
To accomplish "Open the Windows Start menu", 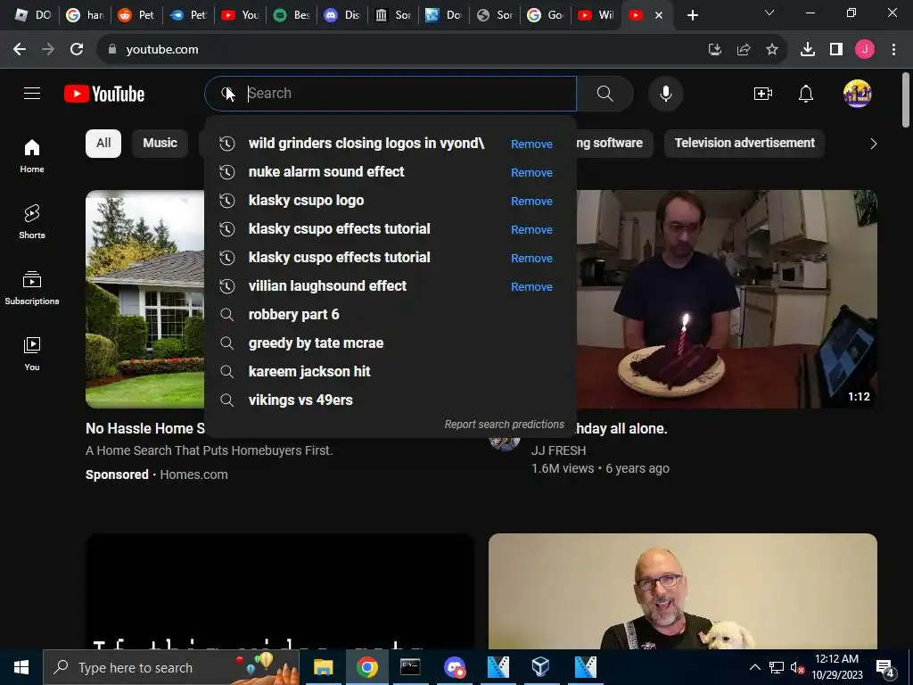I will pos(21,667).
